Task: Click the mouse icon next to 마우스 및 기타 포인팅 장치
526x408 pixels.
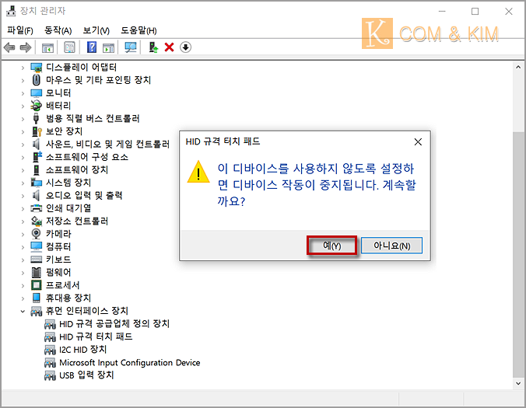Action: (37, 80)
